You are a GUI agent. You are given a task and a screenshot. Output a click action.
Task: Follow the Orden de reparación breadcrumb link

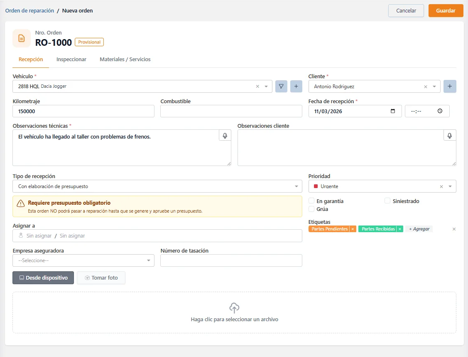(29, 11)
